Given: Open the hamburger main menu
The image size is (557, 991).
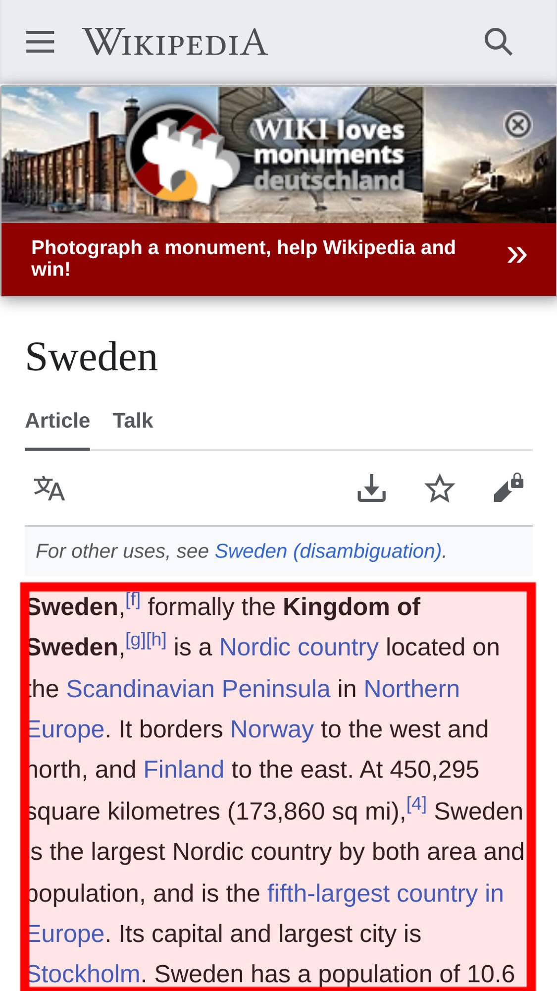Looking at the screenshot, I should [40, 42].
